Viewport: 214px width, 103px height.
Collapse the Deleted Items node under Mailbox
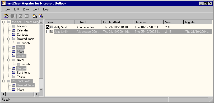[x=9, y=39]
